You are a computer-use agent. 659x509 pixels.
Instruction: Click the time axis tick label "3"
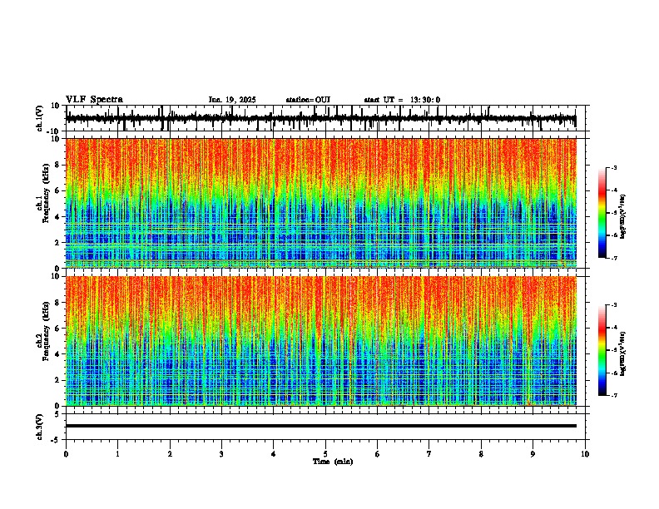pyautogui.click(x=221, y=454)
